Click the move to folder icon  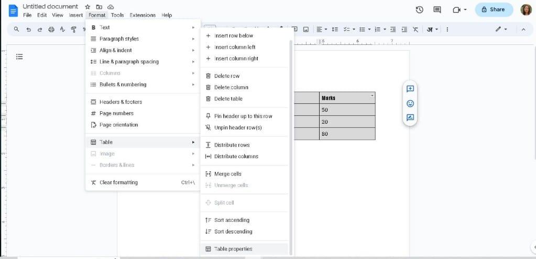coord(99,7)
